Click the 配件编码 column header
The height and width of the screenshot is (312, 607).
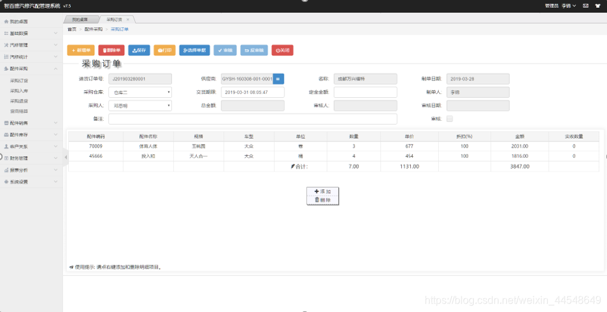95,136
